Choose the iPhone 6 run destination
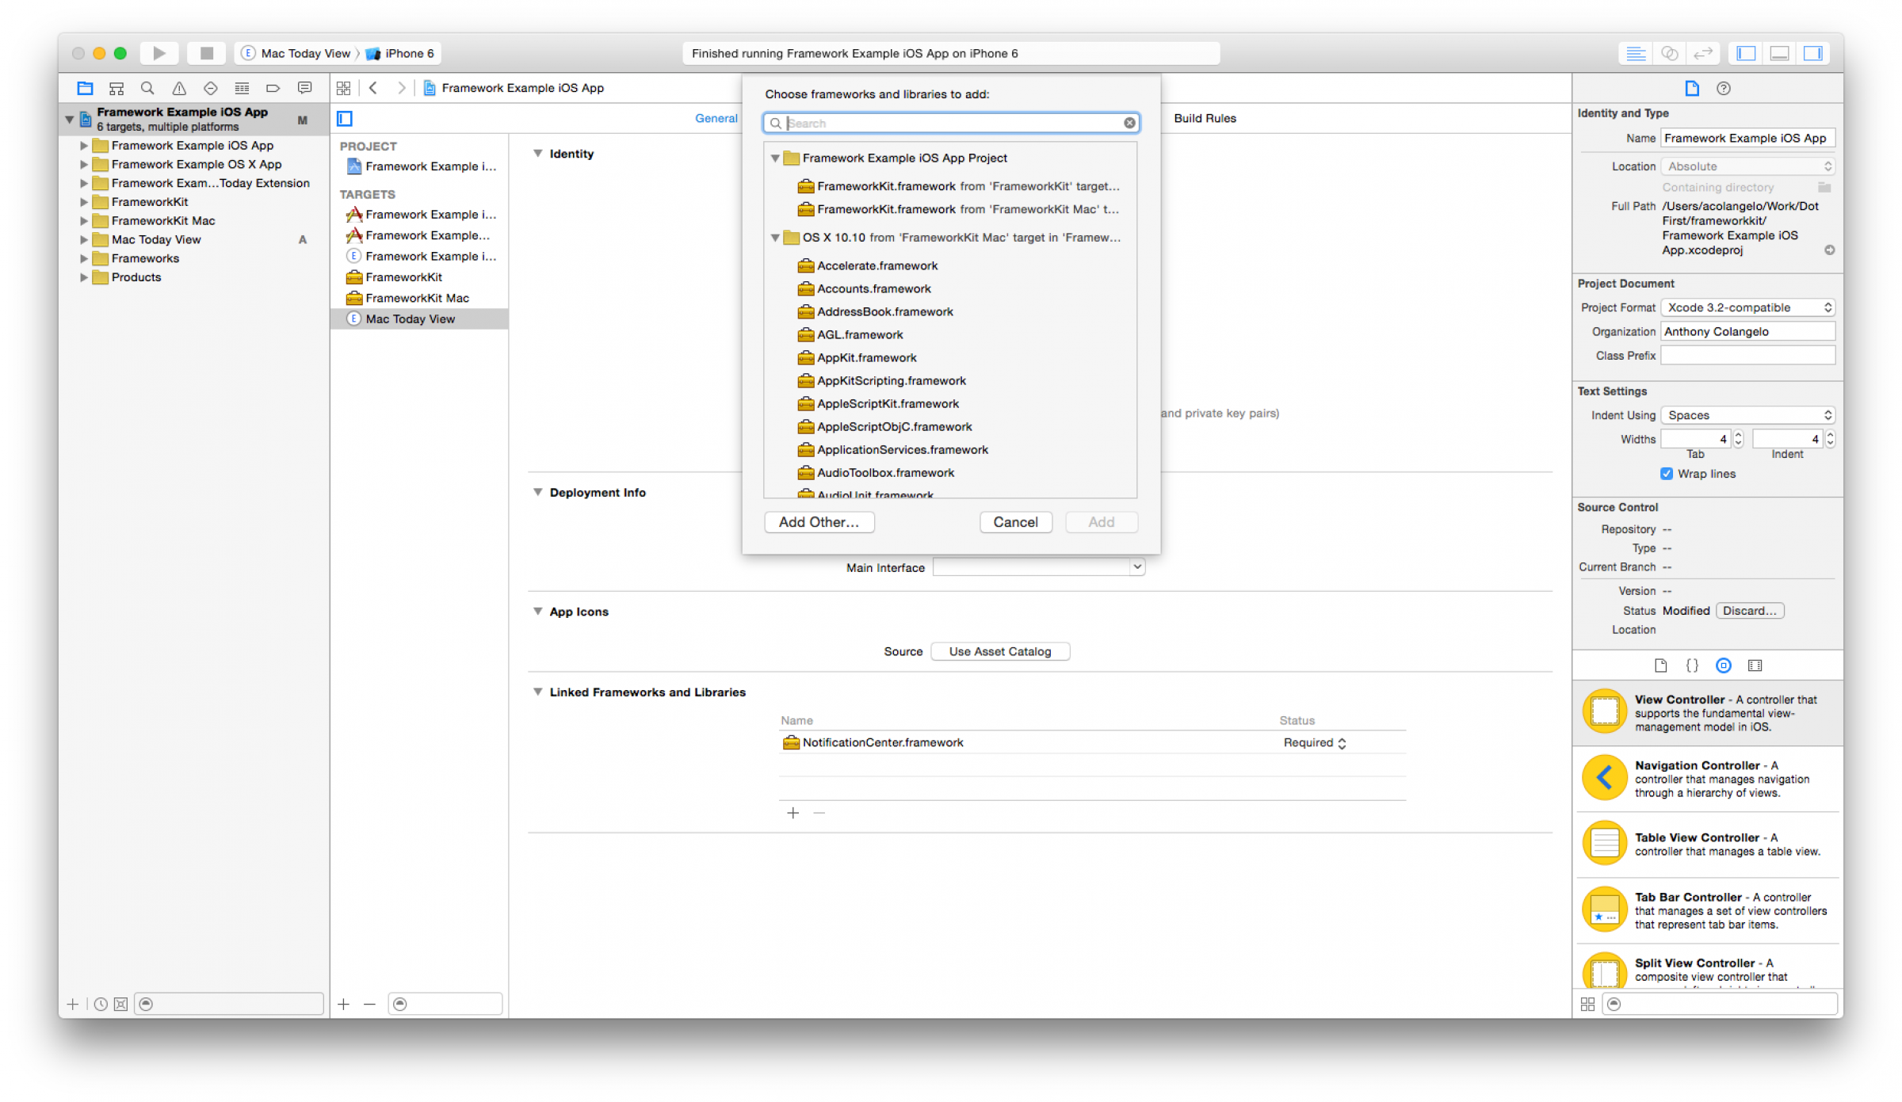Image resolution: width=1902 pixels, height=1102 pixels. click(400, 53)
